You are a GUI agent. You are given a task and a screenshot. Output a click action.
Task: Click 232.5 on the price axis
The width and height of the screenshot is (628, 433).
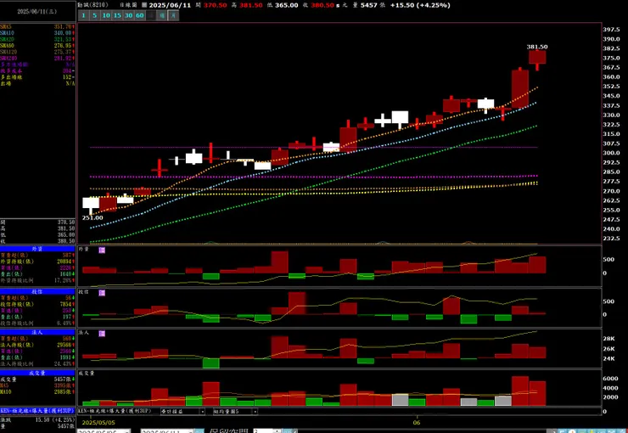click(611, 239)
